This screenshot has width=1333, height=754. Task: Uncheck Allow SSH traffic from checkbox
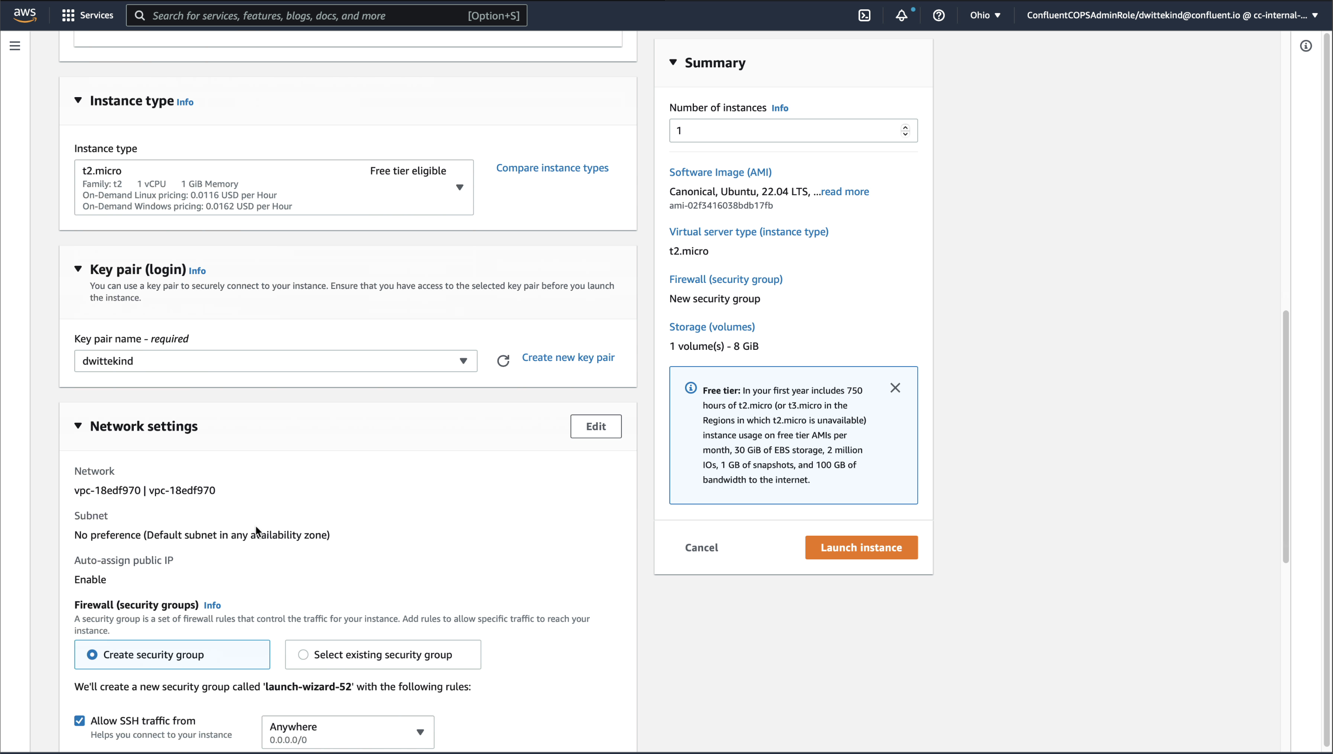click(79, 721)
